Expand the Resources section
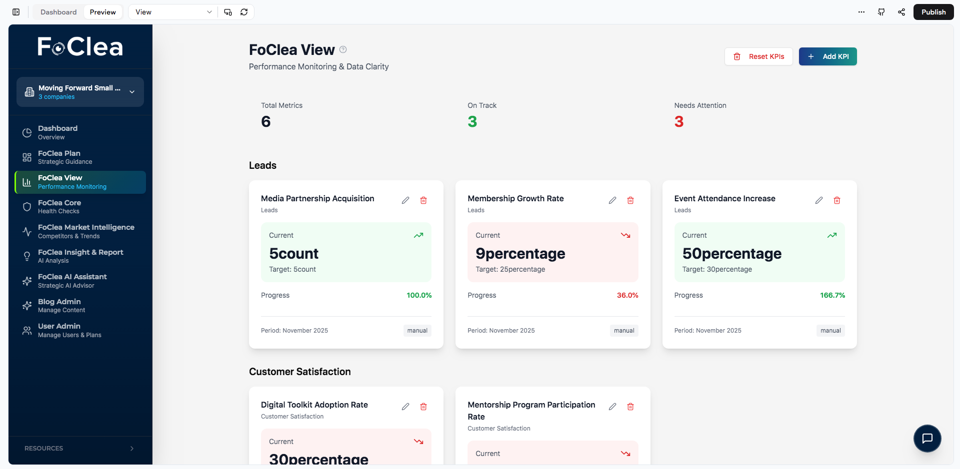Viewport: 960px width, 469px height. [x=80, y=448]
